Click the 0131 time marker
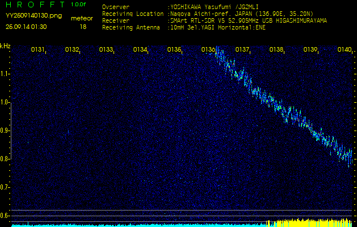The height and width of the screenshot is (227, 357). click(x=38, y=50)
